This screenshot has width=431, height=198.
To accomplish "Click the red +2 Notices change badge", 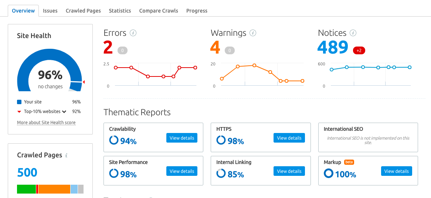I will click(359, 51).
